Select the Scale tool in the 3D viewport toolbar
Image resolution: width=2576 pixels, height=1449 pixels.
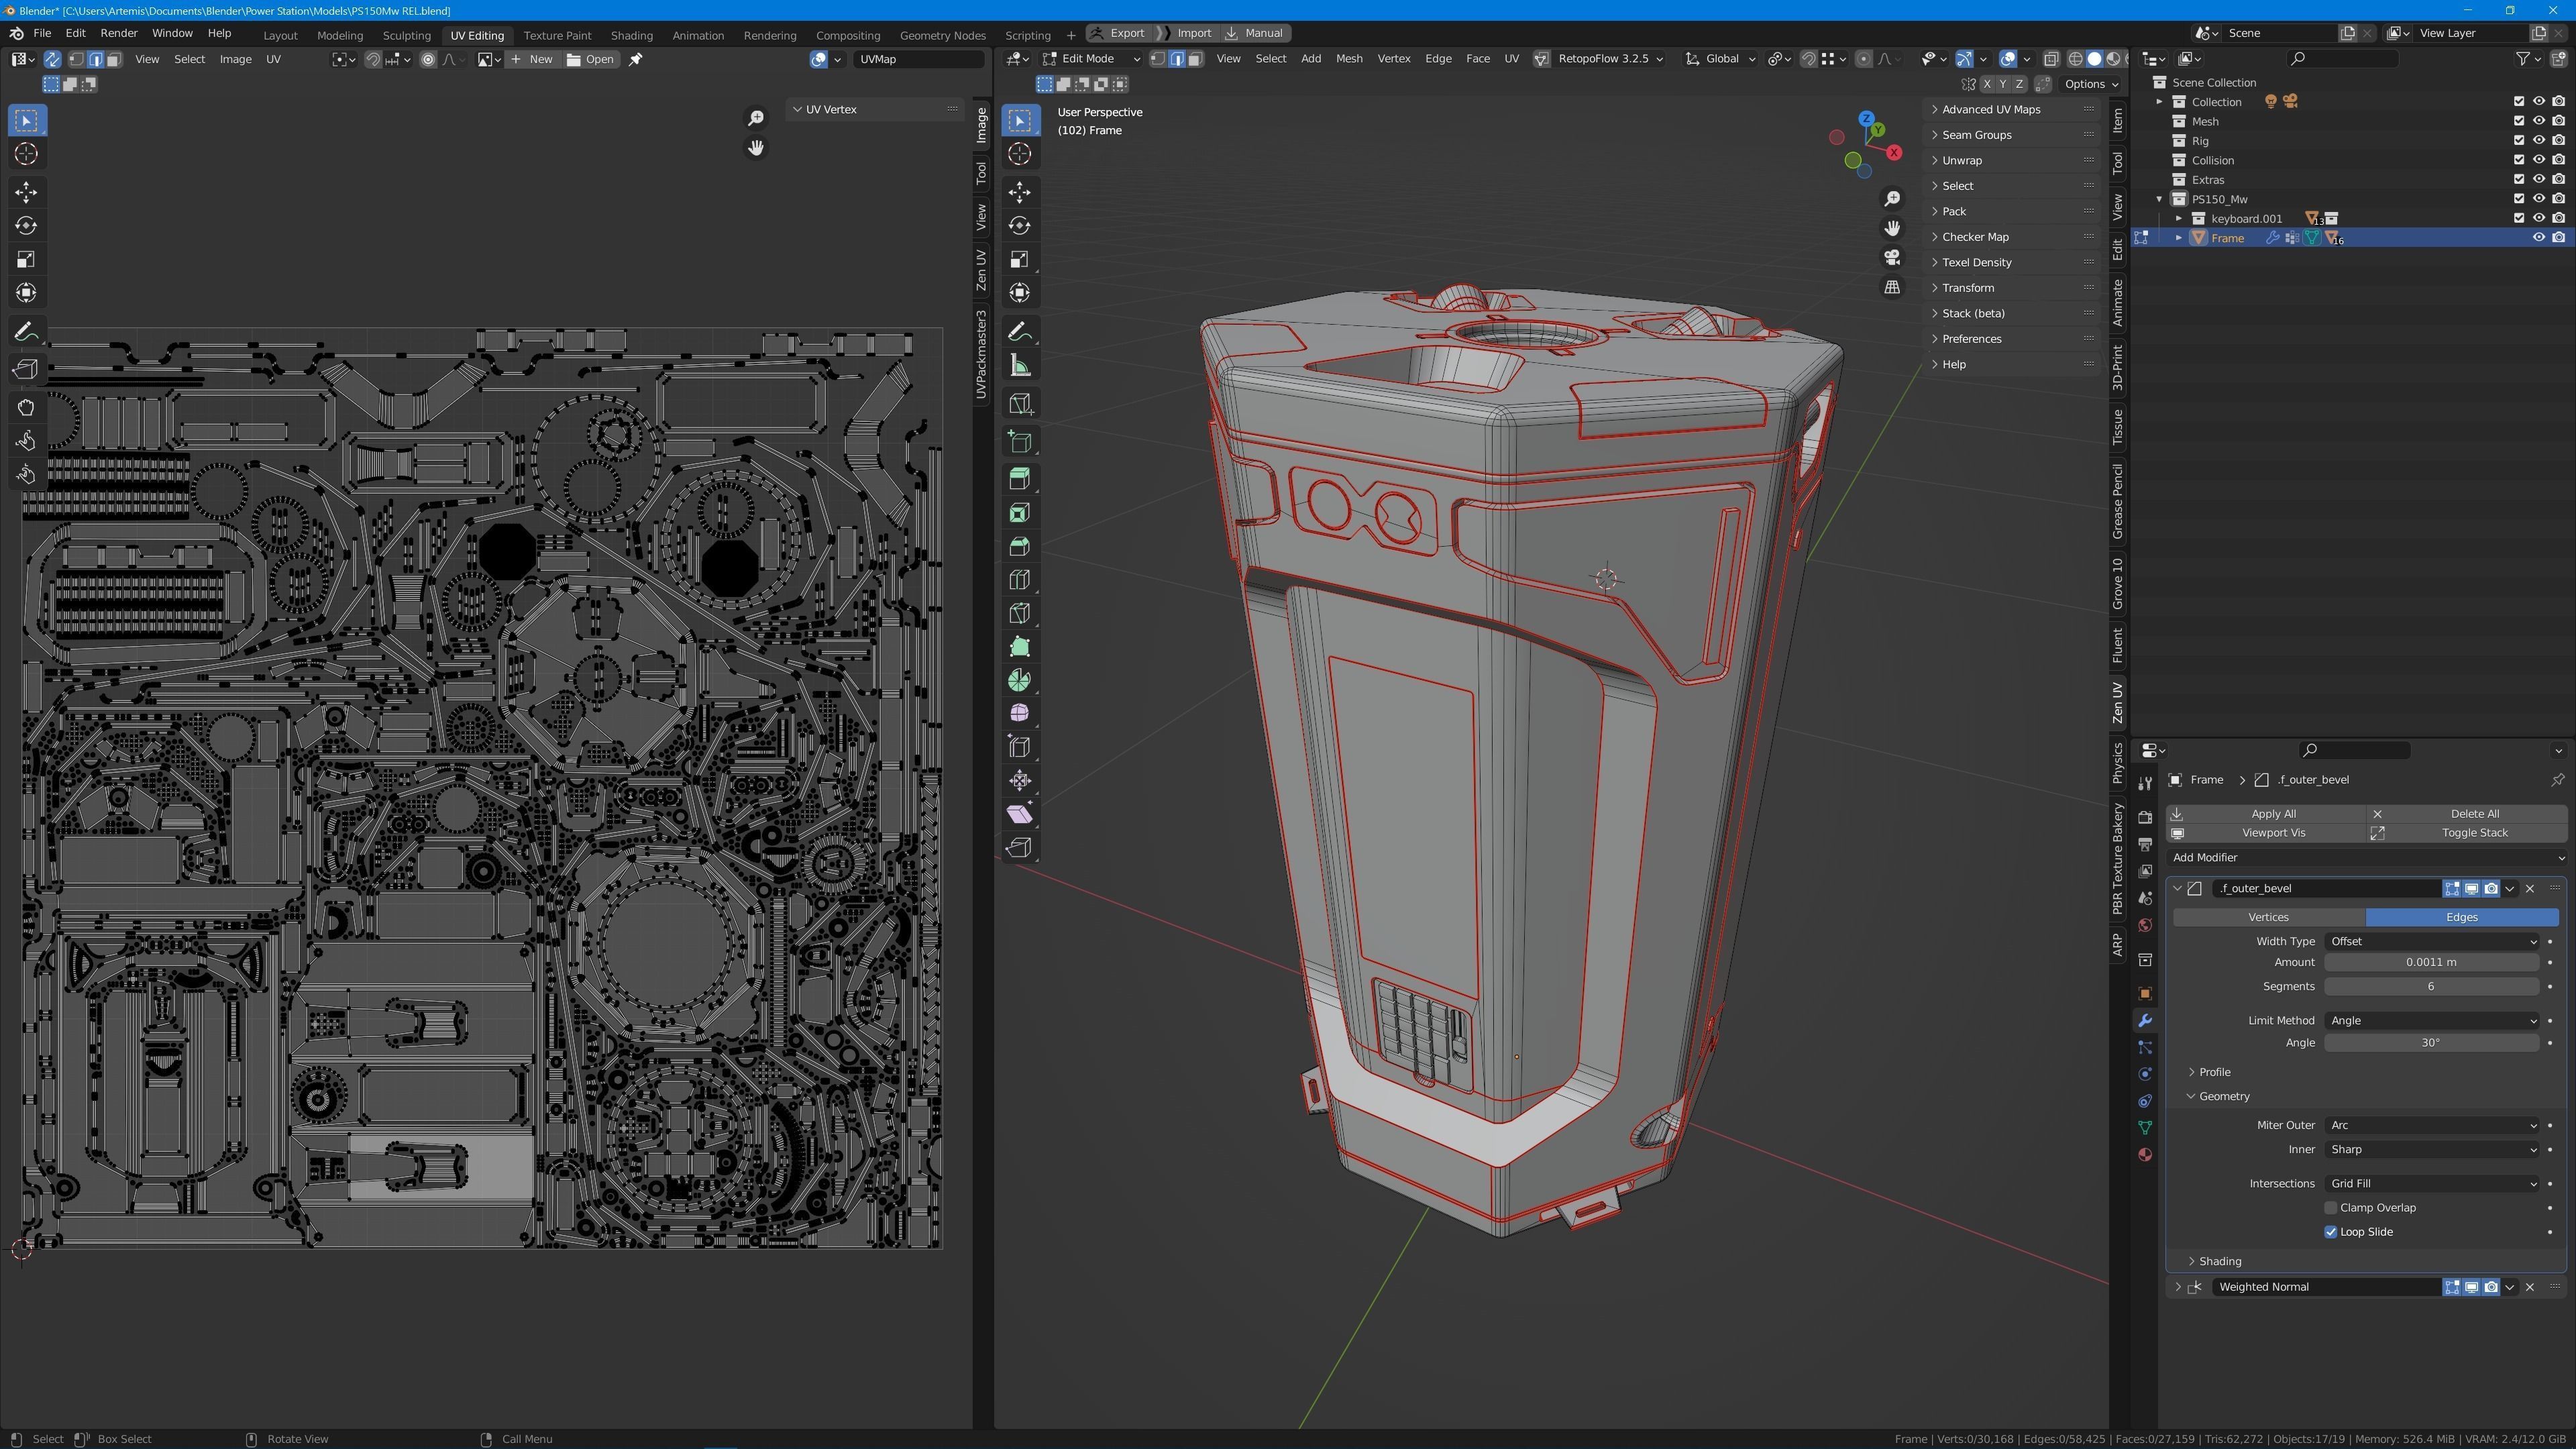click(x=1019, y=259)
